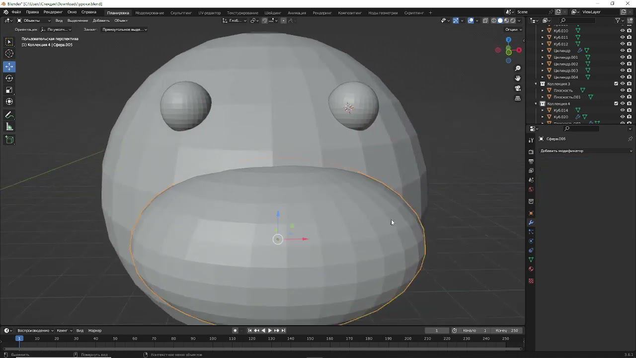Click the viewport zoom magnifier icon
The width and height of the screenshot is (636, 358).
(x=518, y=68)
